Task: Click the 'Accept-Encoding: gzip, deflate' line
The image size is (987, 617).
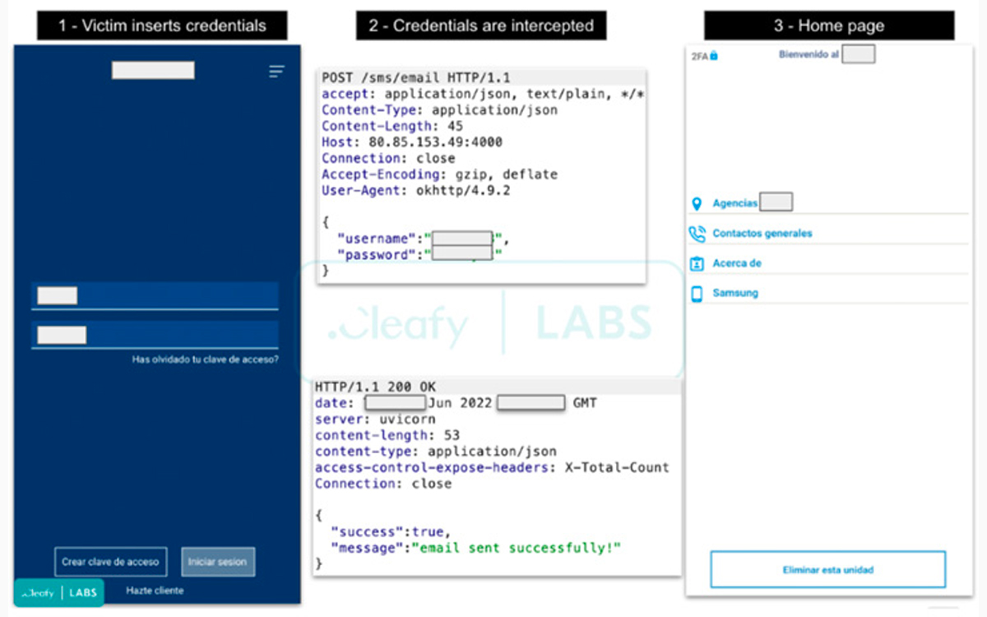Action: 439,174
